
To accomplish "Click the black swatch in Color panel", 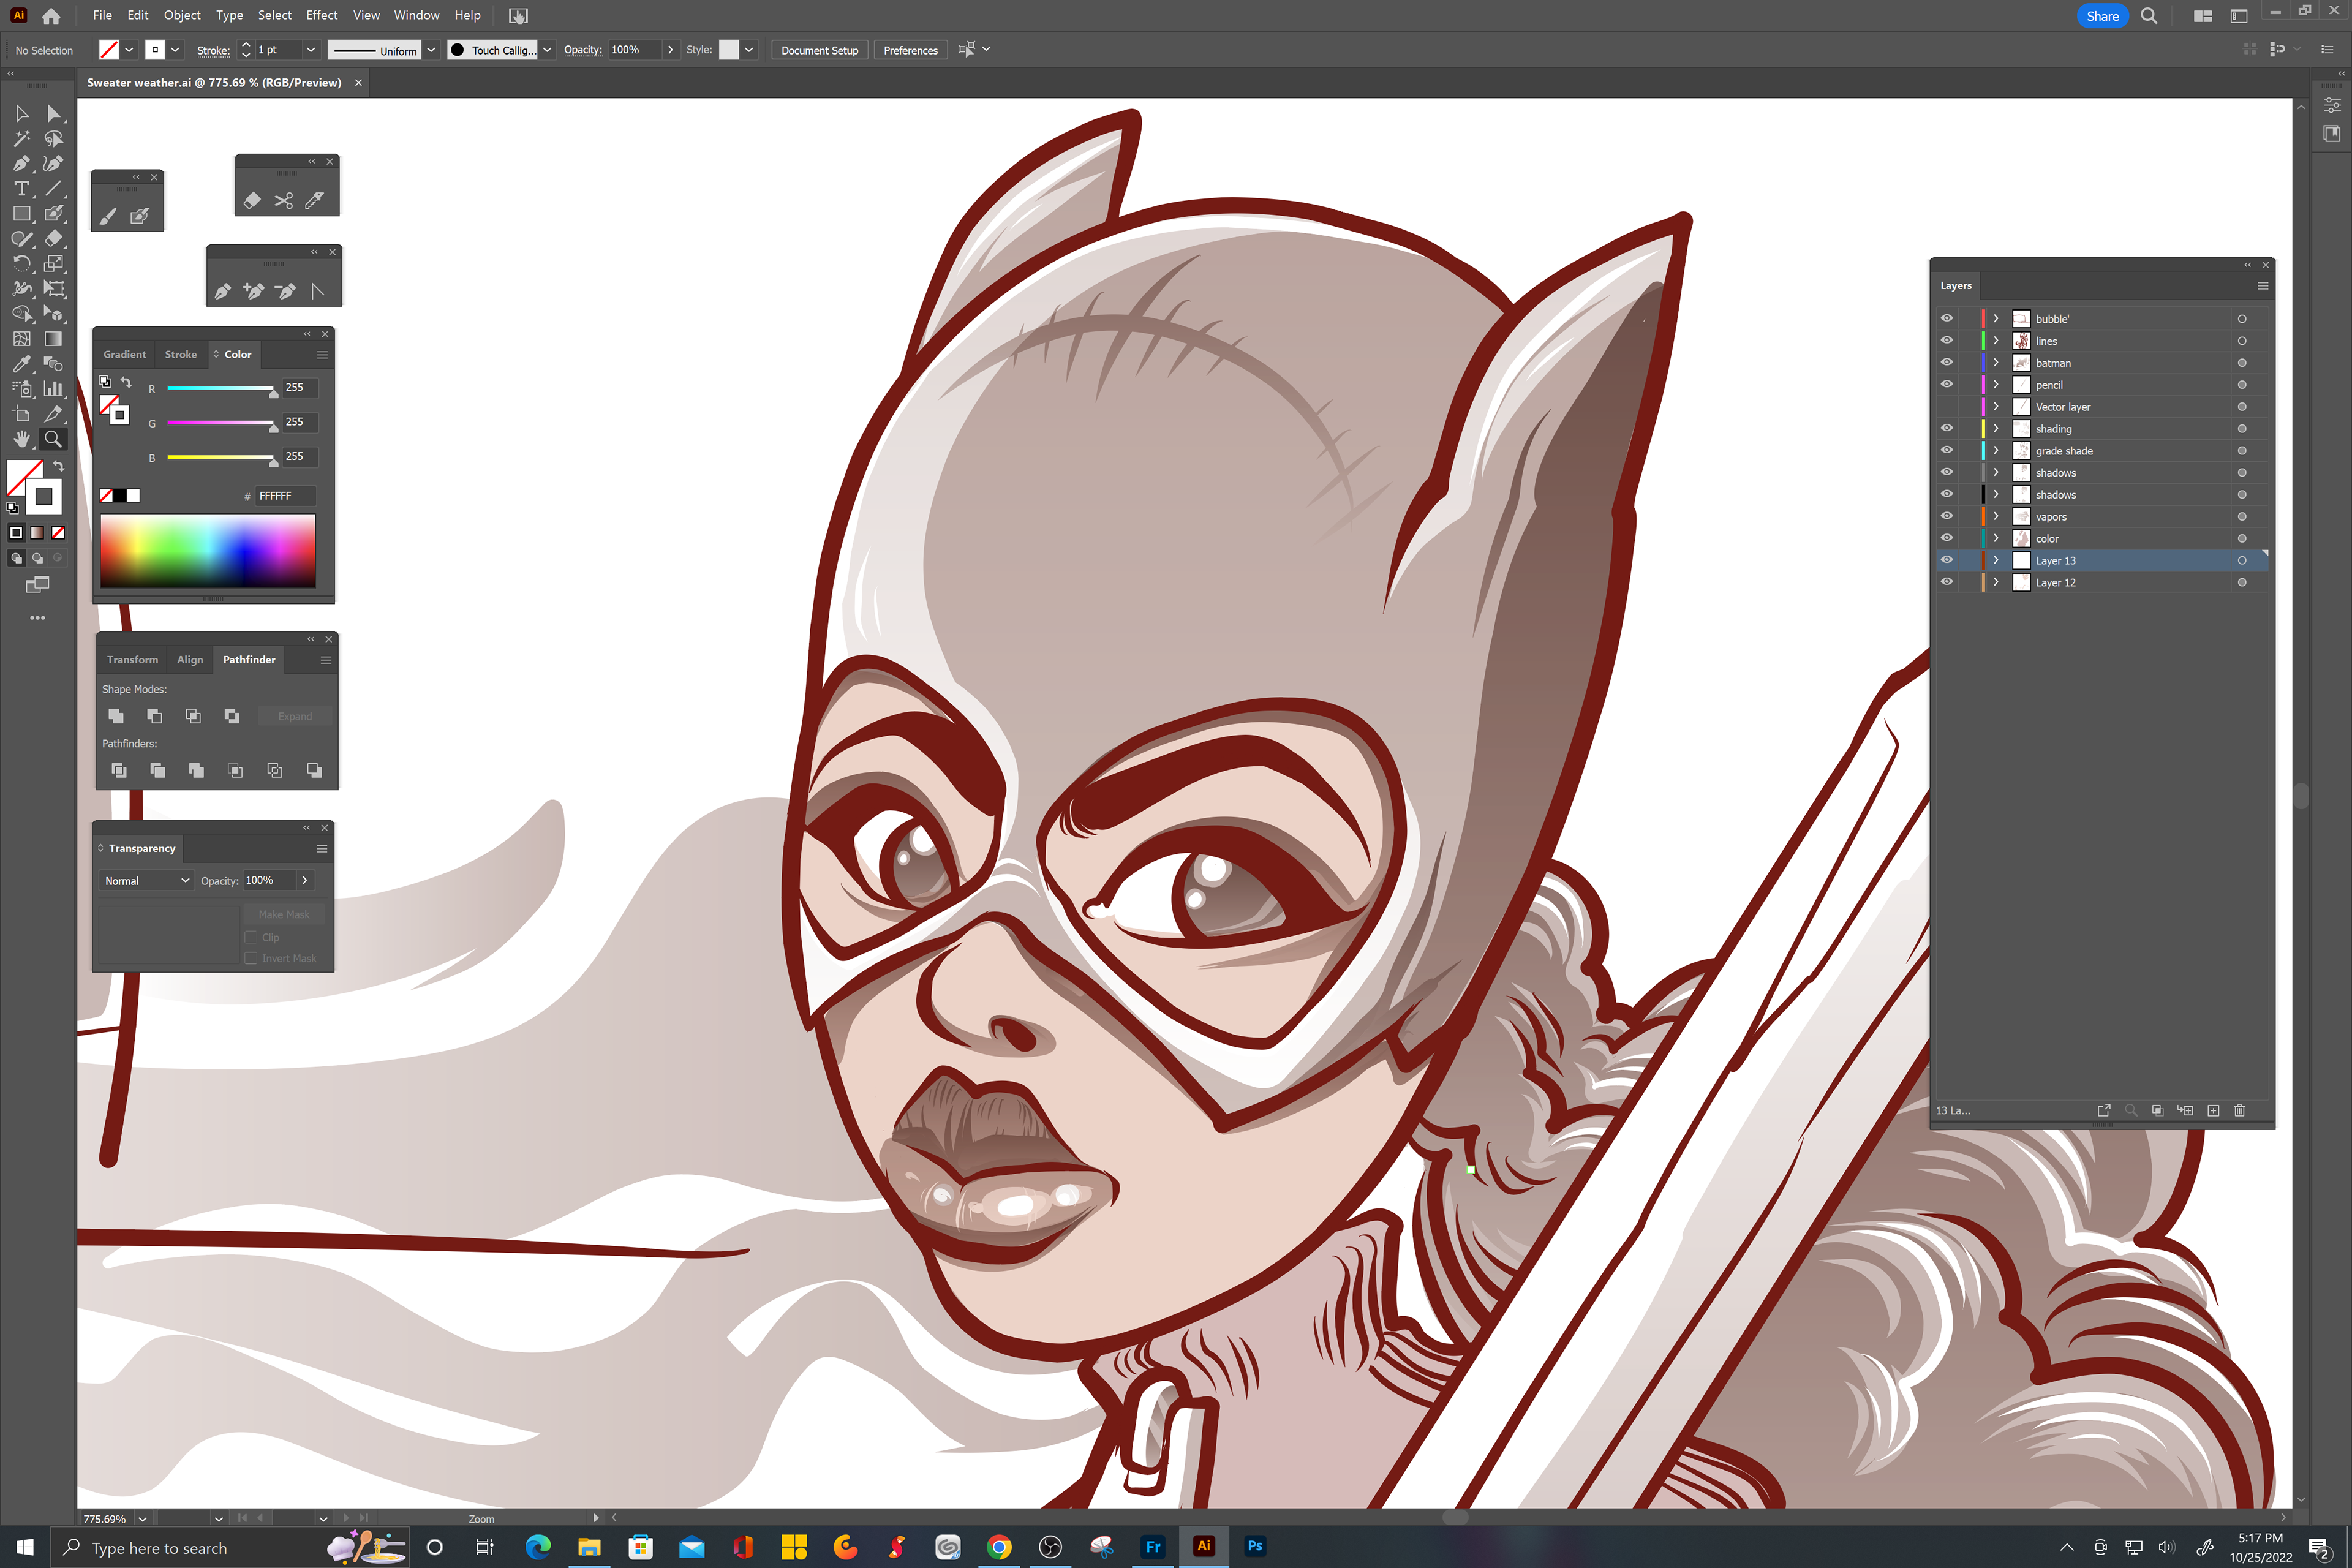I will pyautogui.click(x=120, y=496).
